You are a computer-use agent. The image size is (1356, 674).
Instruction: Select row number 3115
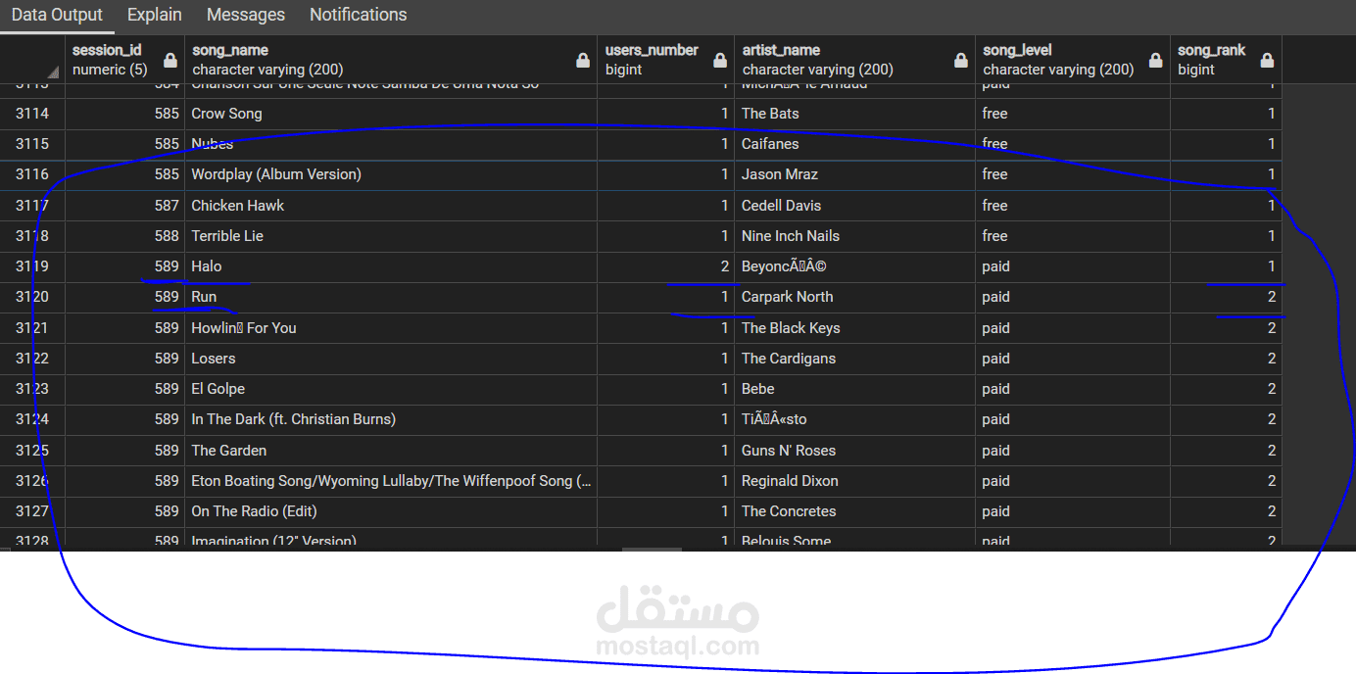(32, 144)
